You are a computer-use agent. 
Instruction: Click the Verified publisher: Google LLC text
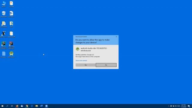click(x=85, y=55)
